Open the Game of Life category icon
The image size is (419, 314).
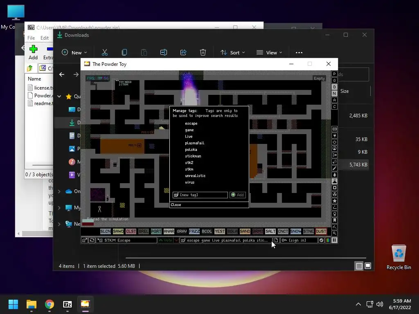click(x=334, y=207)
